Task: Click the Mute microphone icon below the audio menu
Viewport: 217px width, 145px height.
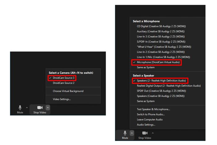Action: pos(125,133)
